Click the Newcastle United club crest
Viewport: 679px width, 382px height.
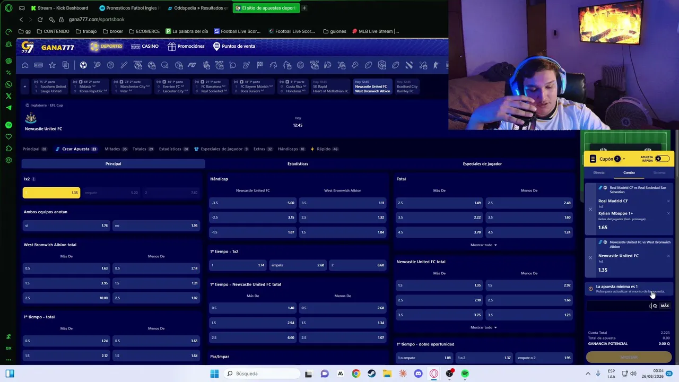[31, 118]
